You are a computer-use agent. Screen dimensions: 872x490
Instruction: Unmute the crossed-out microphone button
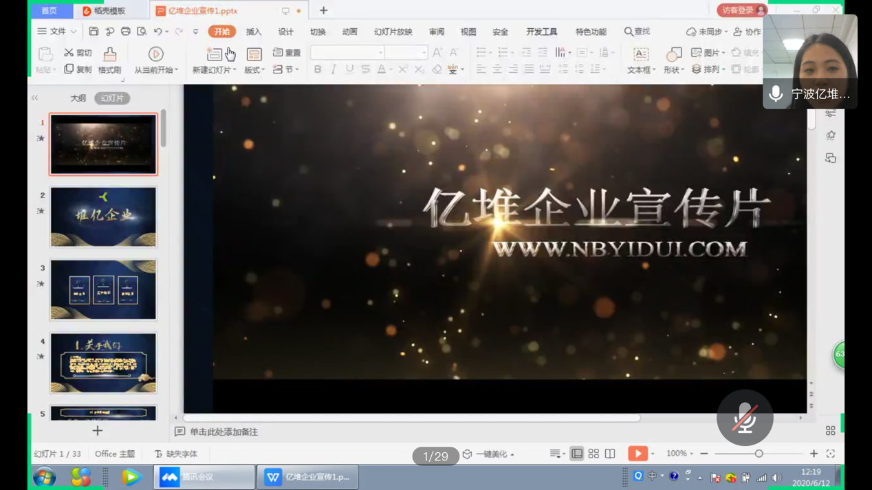point(745,418)
